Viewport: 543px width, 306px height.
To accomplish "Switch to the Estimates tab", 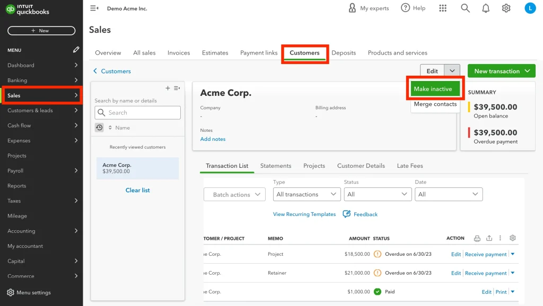I will pos(215,53).
